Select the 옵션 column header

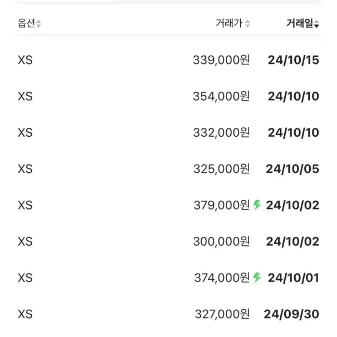pos(26,23)
